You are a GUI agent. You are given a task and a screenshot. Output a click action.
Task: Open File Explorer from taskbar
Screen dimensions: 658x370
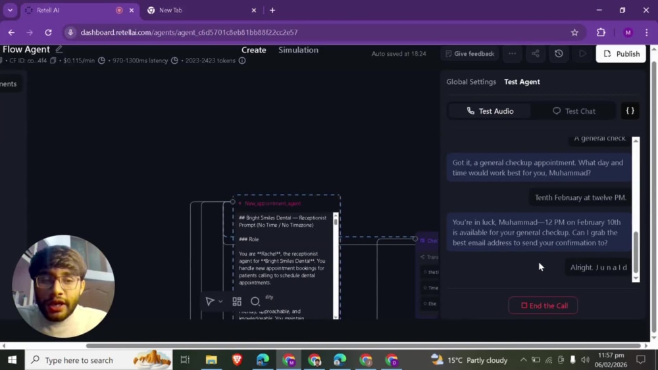point(211,360)
